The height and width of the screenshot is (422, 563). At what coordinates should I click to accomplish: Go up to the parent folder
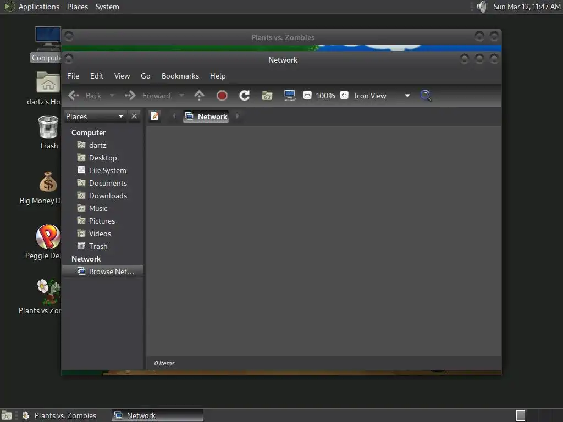199,96
